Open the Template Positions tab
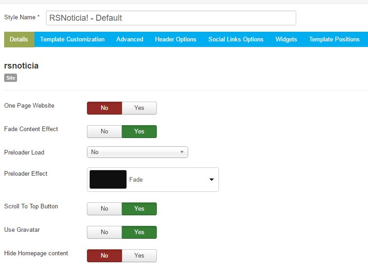The image size is (368, 276). 334,40
